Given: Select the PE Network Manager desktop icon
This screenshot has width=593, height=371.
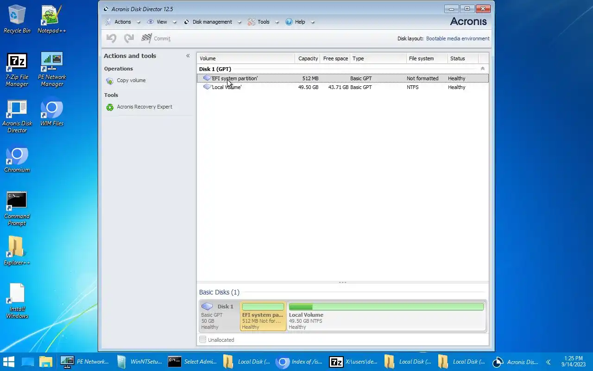Looking at the screenshot, I should [52, 70].
